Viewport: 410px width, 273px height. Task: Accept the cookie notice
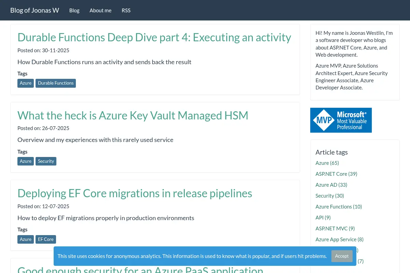click(342, 256)
